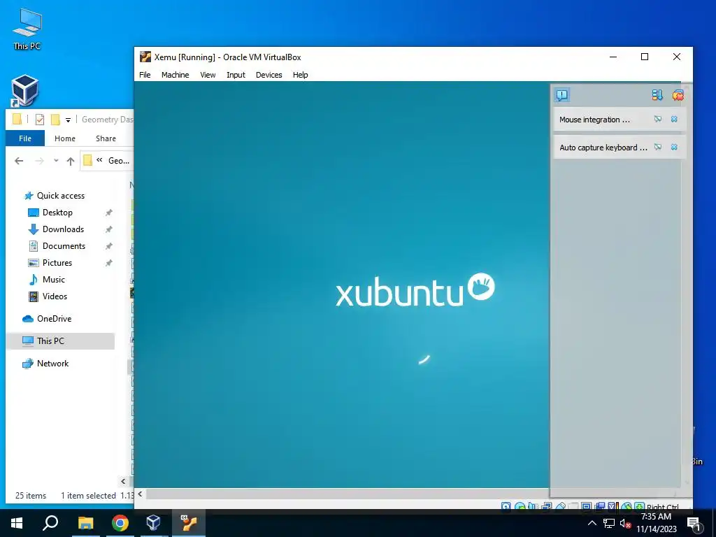The image size is (716, 537).
Task: Click the hide-message icon for Mouse integration
Action: pos(657,119)
